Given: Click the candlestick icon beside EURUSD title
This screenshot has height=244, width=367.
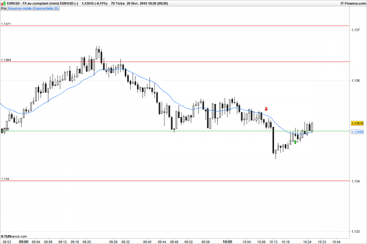Looking at the screenshot, I should pyautogui.click(x=3, y=3).
